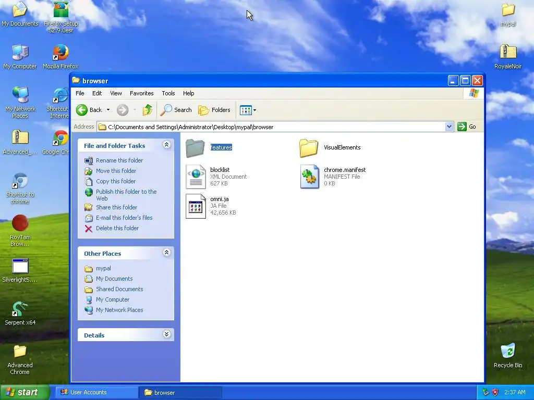Viewport: 534px width, 400px height.
Task: Click Copy this folder link
Action: click(116, 181)
